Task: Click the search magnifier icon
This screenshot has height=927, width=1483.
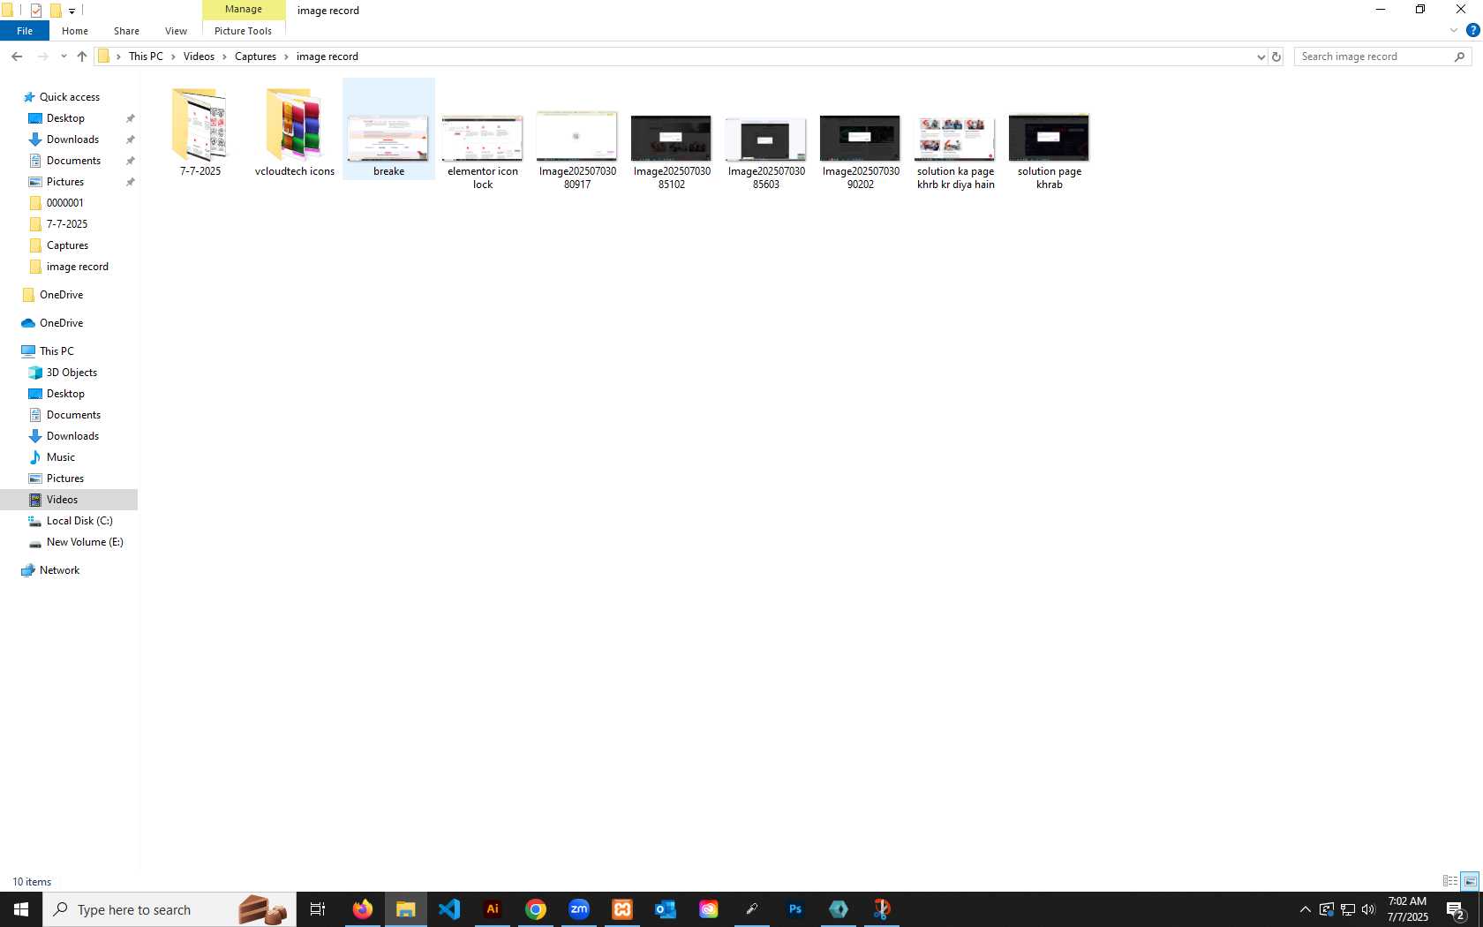Action: coord(1460,57)
